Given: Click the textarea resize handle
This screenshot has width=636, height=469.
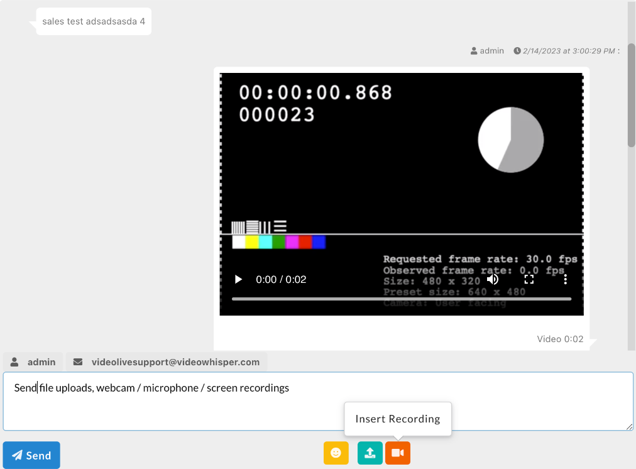Looking at the screenshot, I should (x=629, y=426).
